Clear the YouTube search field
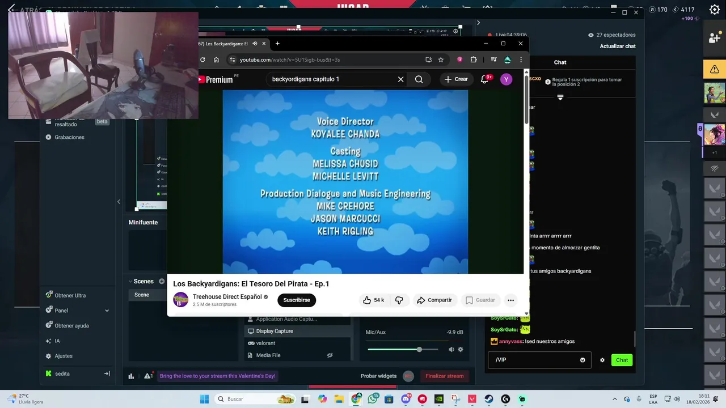726x408 pixels. 400,79
